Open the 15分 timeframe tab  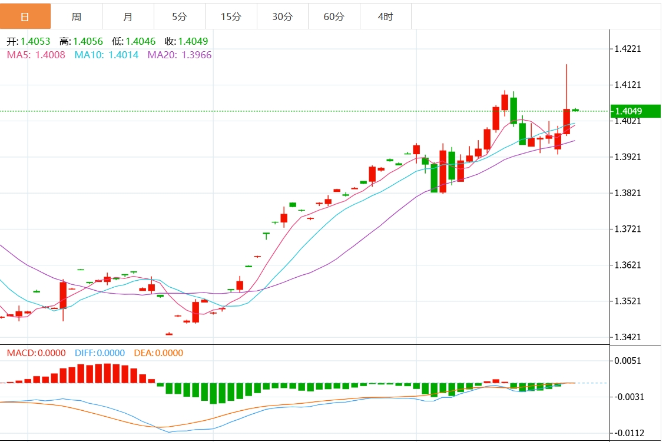(231, 16)
